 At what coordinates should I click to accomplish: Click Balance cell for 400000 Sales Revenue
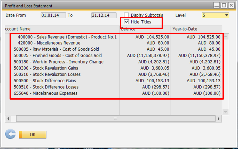(x=152, y=37)
